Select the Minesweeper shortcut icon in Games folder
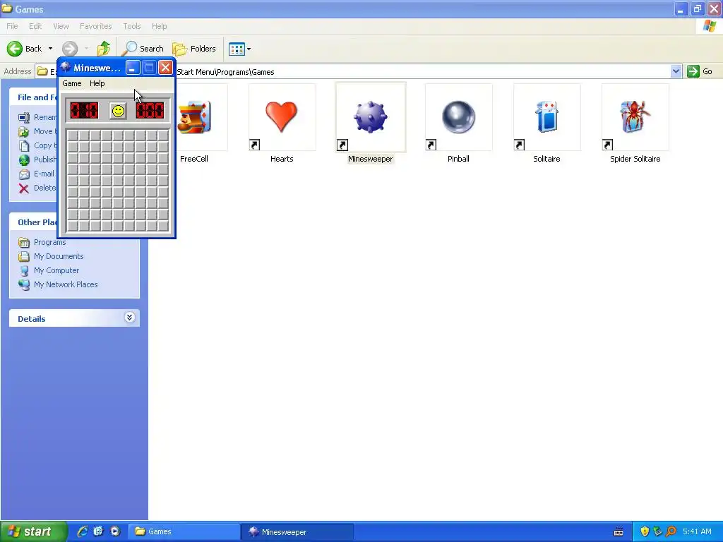The height and width of the screenshot is (542, 723). click(370, 117)
